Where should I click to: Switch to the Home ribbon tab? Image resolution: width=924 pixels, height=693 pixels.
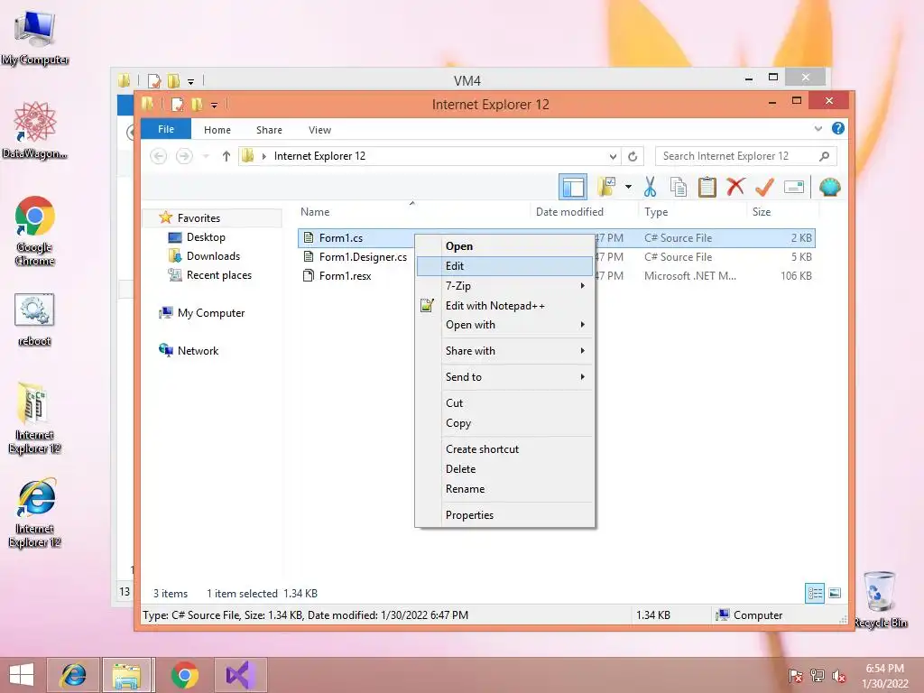[217, 130]
